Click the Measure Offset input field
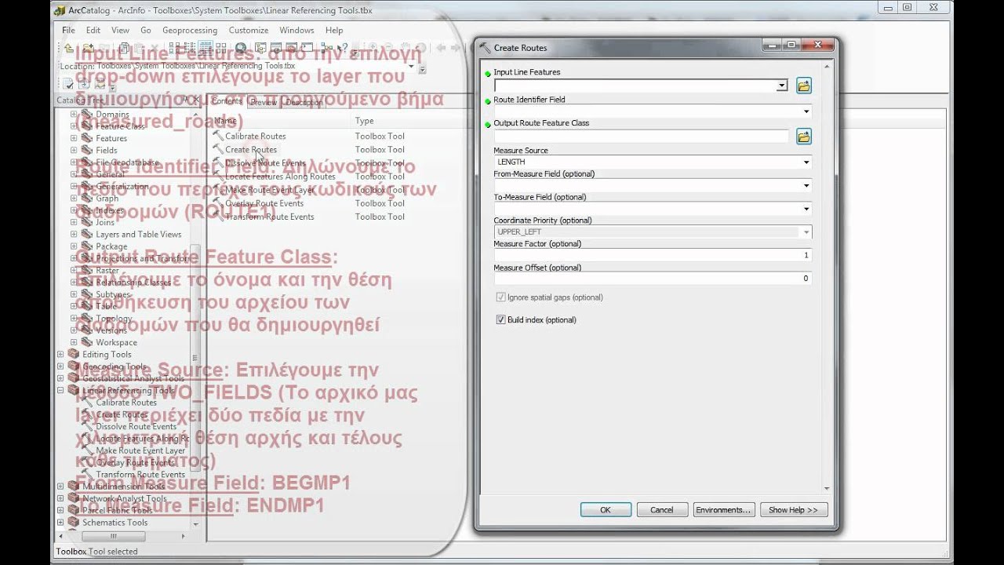 click(653, 279)
